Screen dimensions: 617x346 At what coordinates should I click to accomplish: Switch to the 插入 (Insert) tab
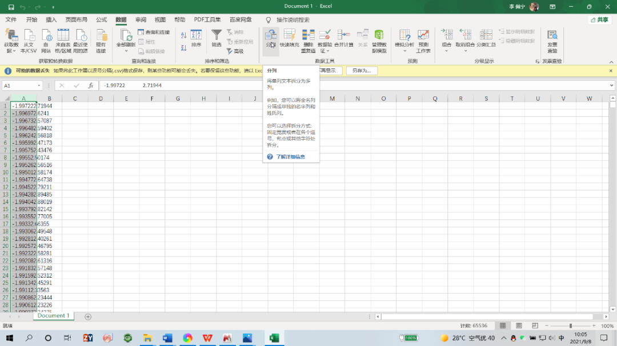(51, 19)
